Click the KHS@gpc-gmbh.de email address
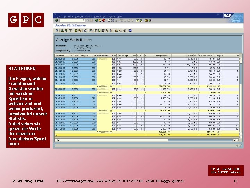 pyautogui.click(x=170, y=181)
